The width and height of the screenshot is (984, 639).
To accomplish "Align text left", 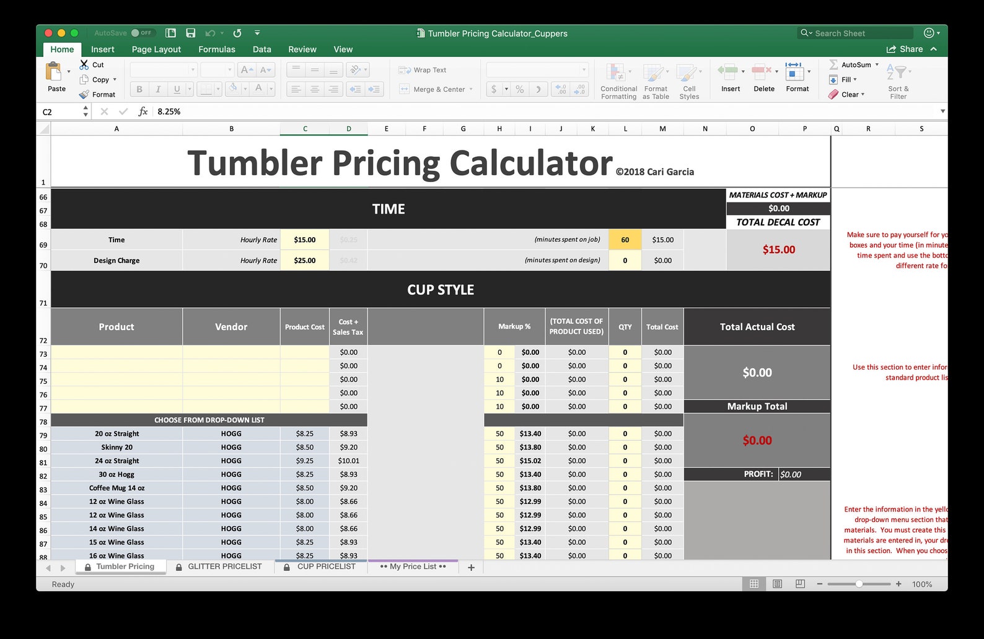I will [x=296, y=89].
